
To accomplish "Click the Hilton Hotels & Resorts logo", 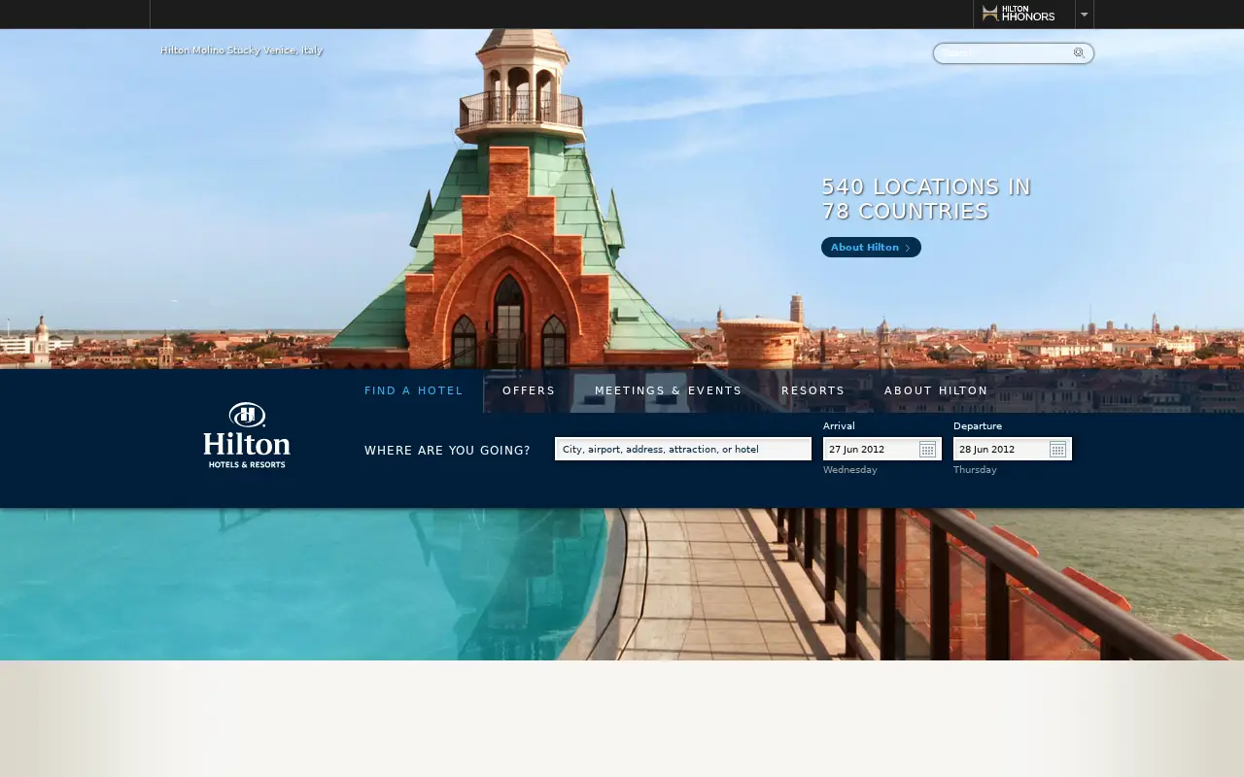I will [x=247, y=435].
